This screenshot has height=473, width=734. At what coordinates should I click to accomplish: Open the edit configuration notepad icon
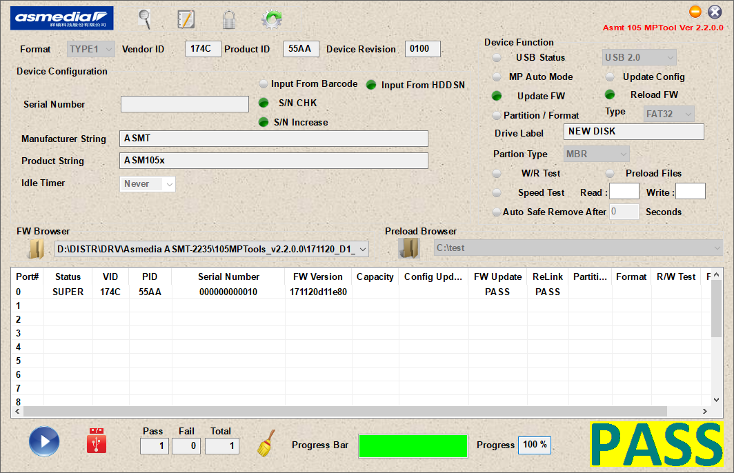tap(186, 19)
